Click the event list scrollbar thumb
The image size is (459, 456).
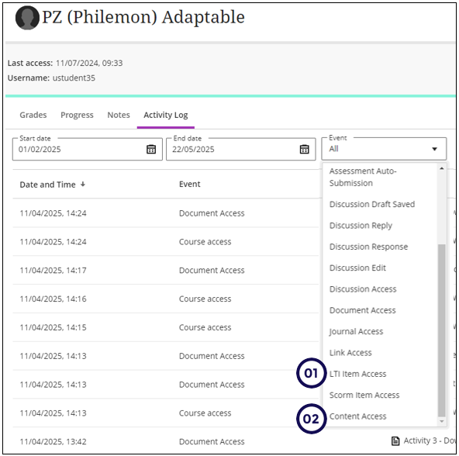[442, 330]
